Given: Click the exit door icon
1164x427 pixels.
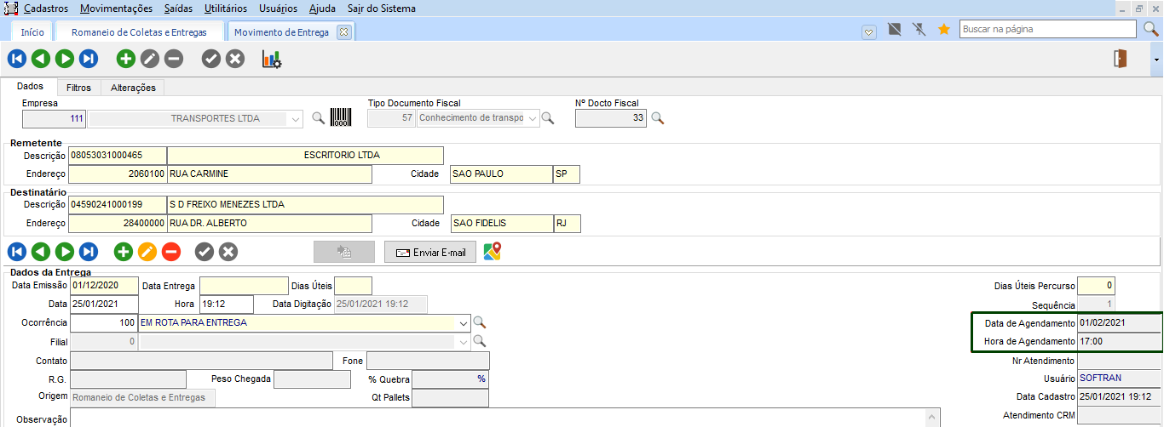Looking at the screenshot, I should (1121, 59).
